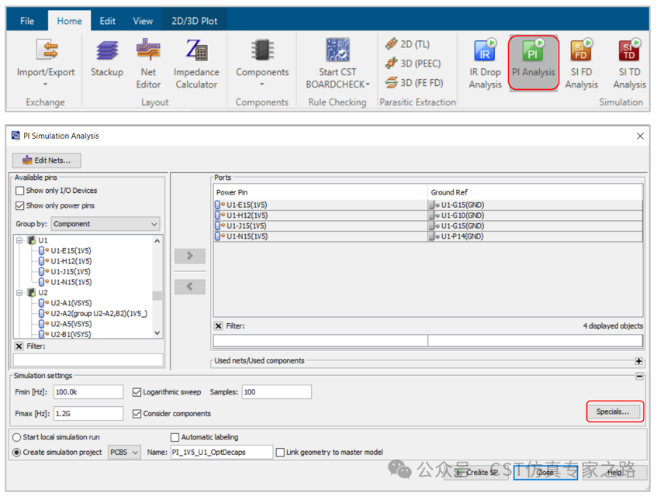
Task: Open the Impedance Calculator
Action: pyautogui.click(x=196, y=63)
